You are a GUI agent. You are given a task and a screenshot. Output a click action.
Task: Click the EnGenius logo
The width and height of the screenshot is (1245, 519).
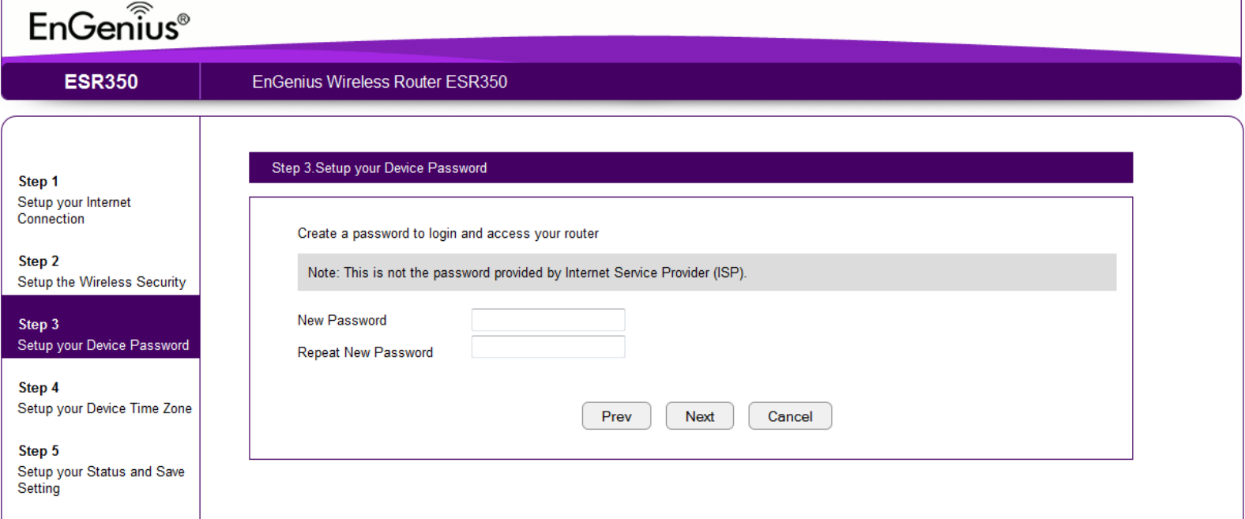(109, 23)
